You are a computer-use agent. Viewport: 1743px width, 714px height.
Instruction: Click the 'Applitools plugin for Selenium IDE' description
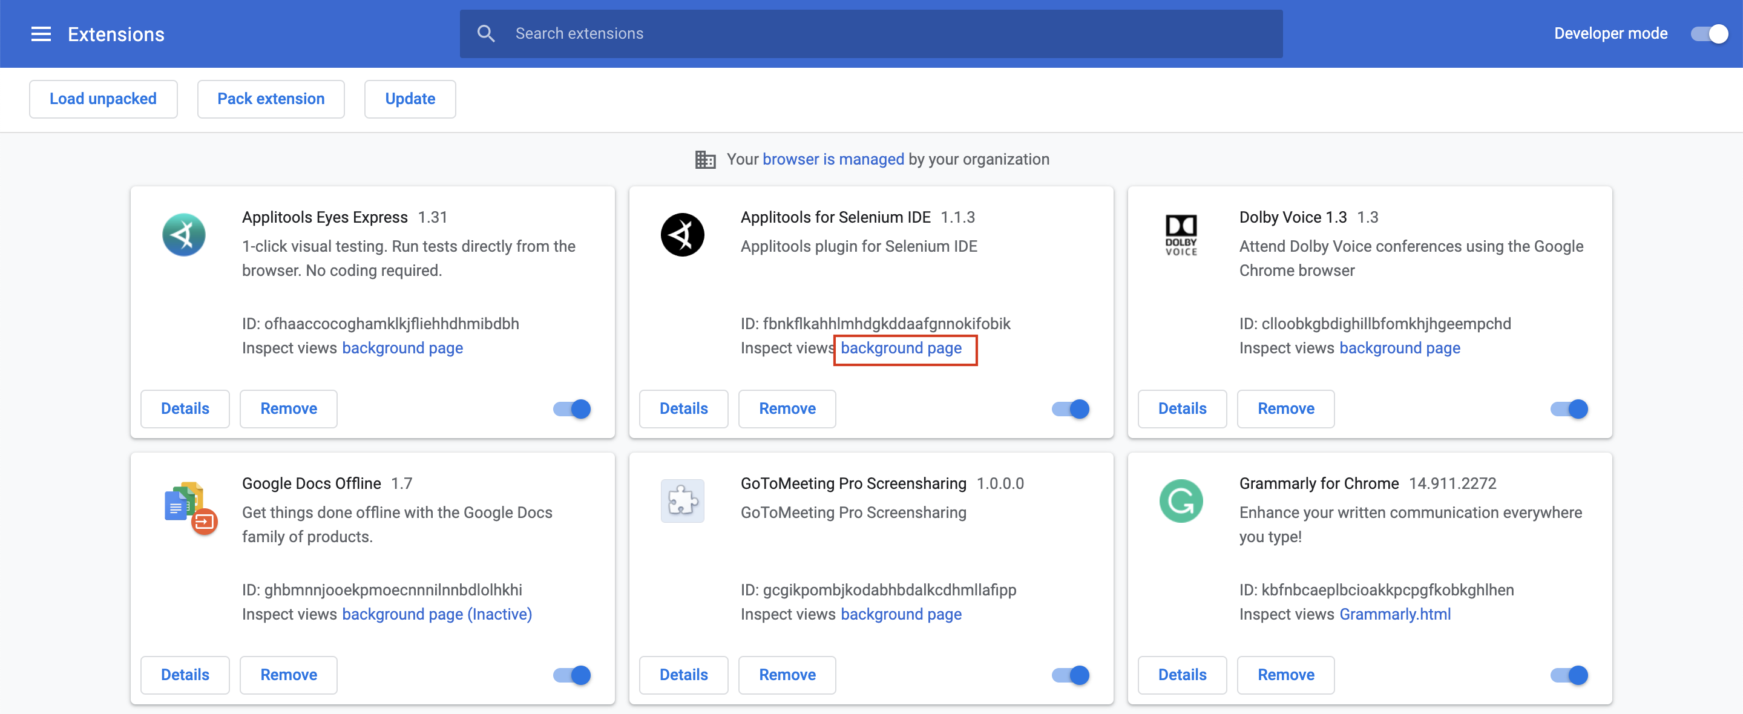859,247
